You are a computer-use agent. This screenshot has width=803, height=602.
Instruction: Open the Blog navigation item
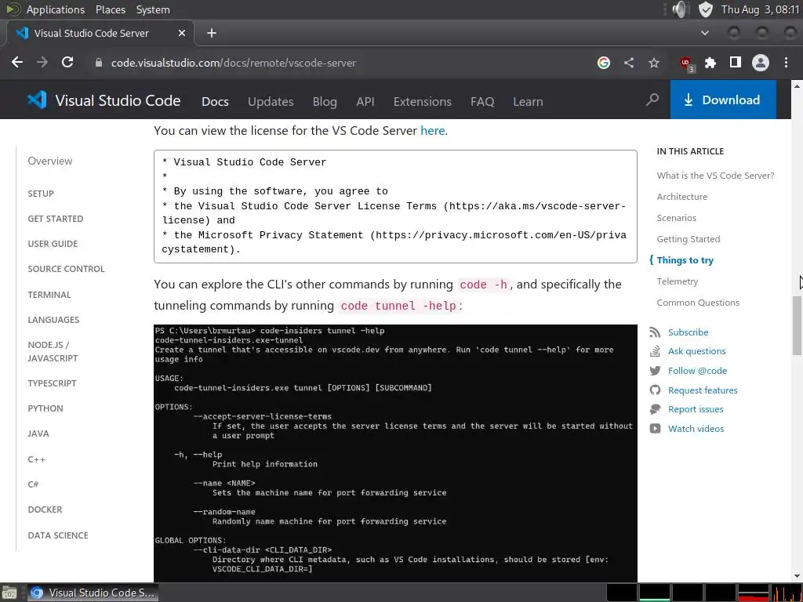click(x=325, y=101)
